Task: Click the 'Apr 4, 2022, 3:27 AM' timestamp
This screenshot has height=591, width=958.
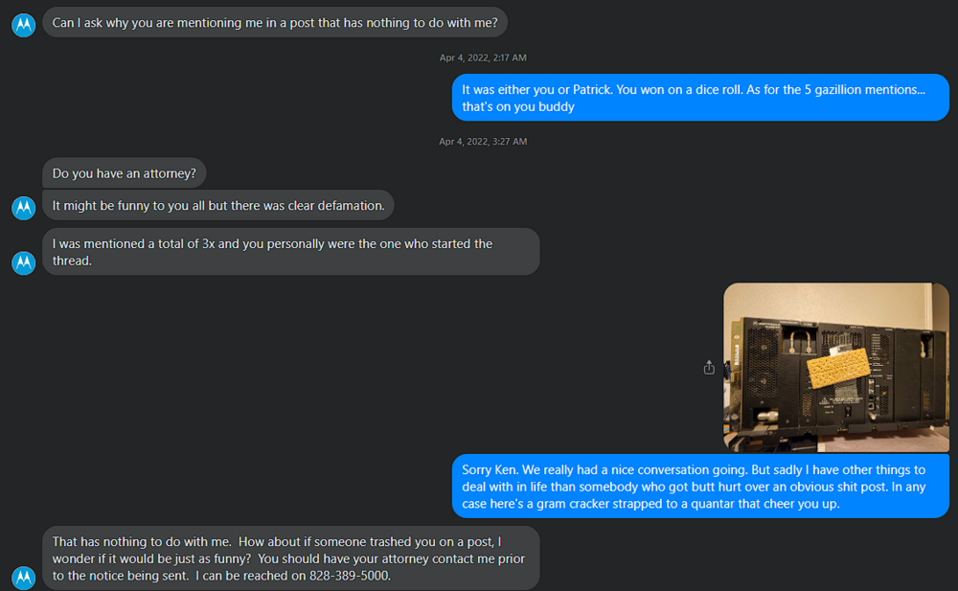Action: coord(483,141)
